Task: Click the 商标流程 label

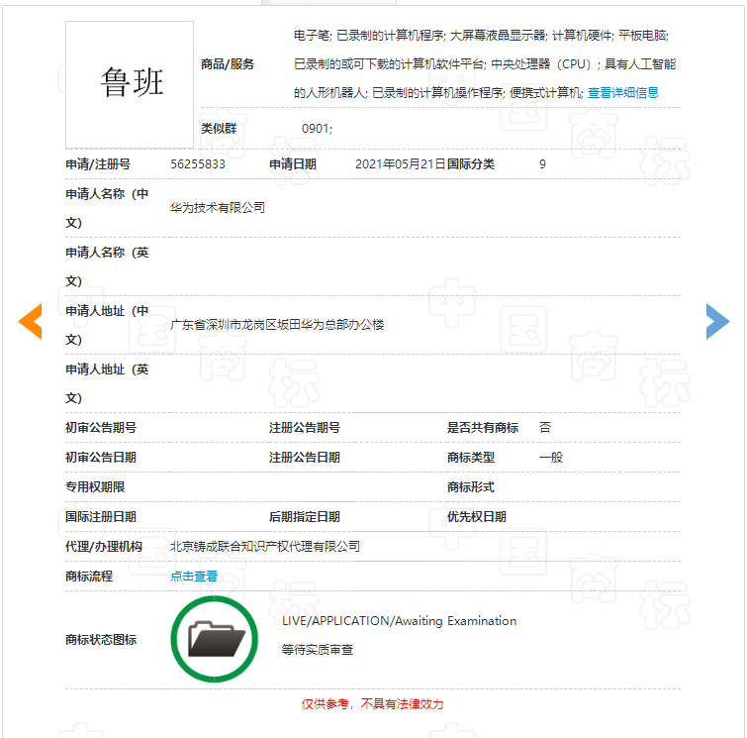Action: point(89,577)
